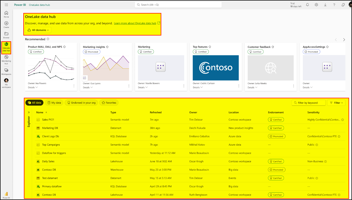Image resolution: width=352 pixels, height=200 pixels.
Task: Sort by the Name column header
Action: click(x=40, y=112)
